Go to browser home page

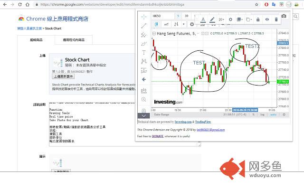[x=28, y=4]
